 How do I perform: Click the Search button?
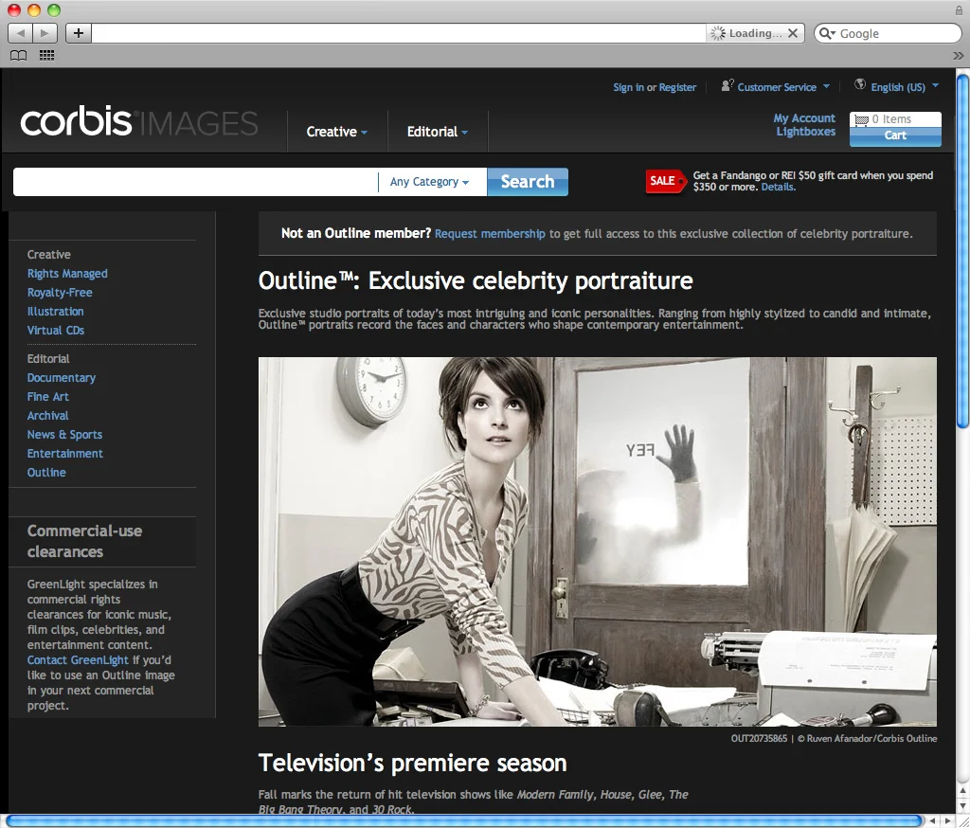[x=528, y=182]
